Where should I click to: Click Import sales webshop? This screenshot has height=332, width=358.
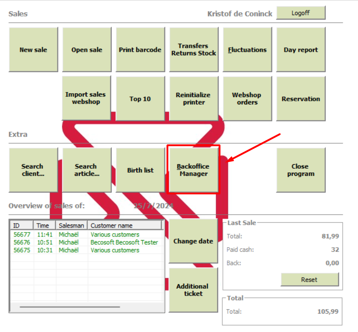click(86, 98)
